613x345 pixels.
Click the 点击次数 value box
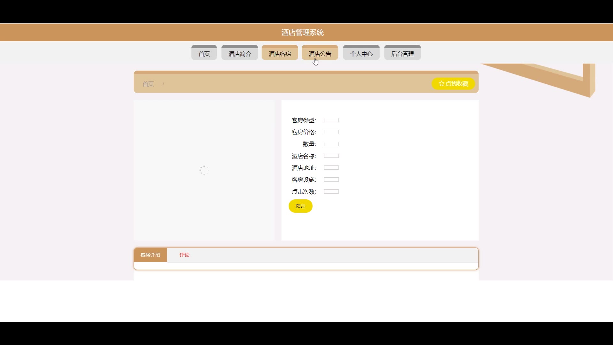(331, 192)
